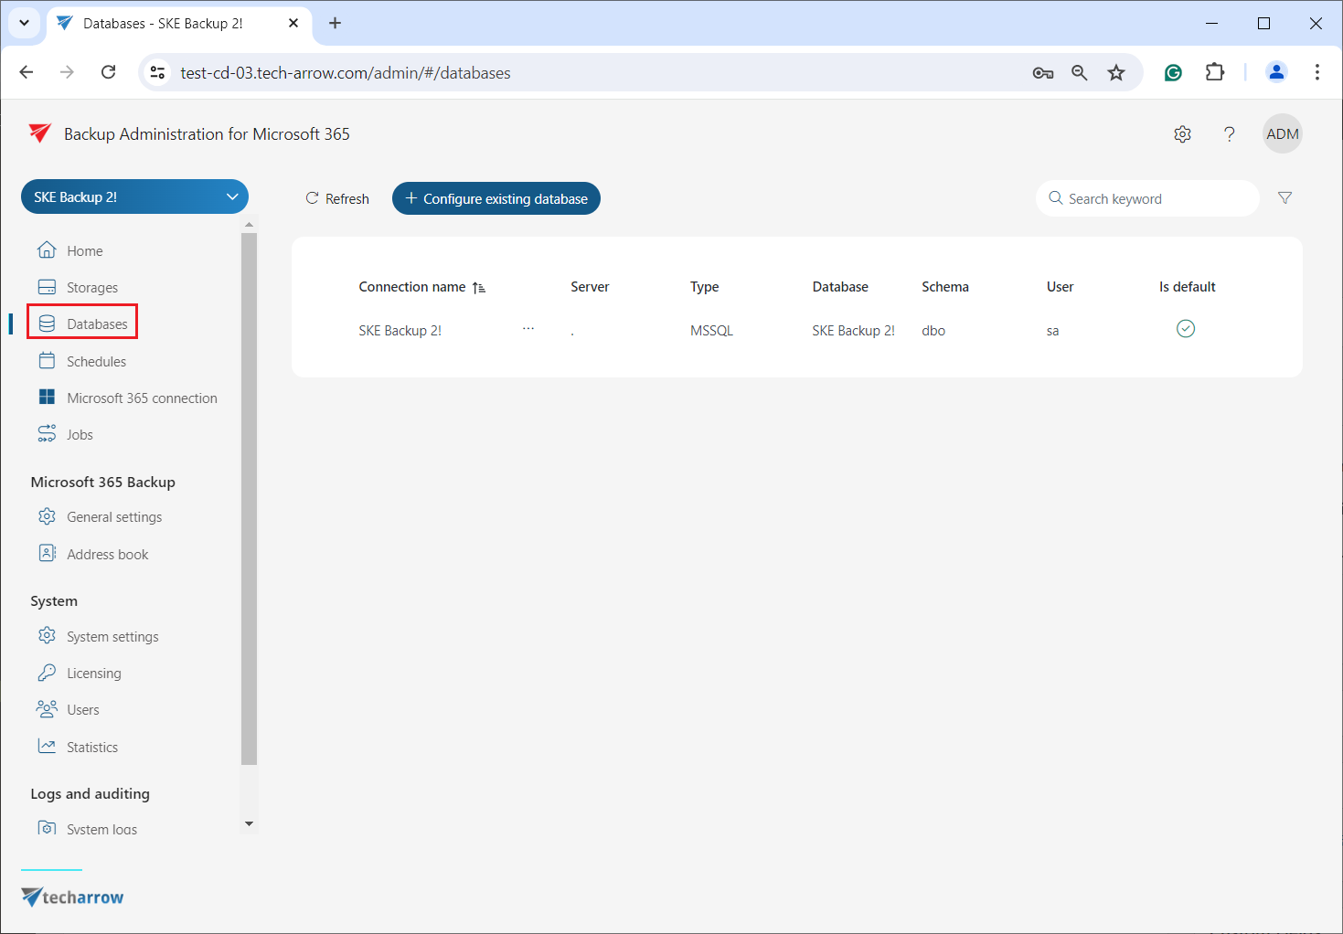This screenshot has height=934, width=1343.
Task: Open the filter funnel icon
Action: click(x=1284, y=198)
